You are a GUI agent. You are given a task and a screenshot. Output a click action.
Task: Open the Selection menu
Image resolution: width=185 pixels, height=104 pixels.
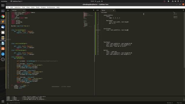coord(17,8)
